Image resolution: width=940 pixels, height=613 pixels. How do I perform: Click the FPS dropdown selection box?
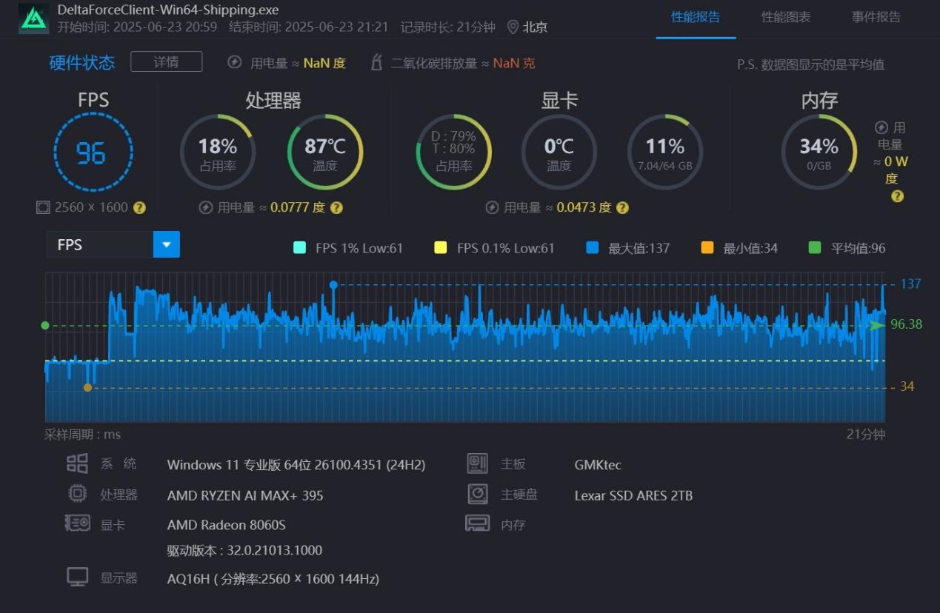click(x=100, y=244)
